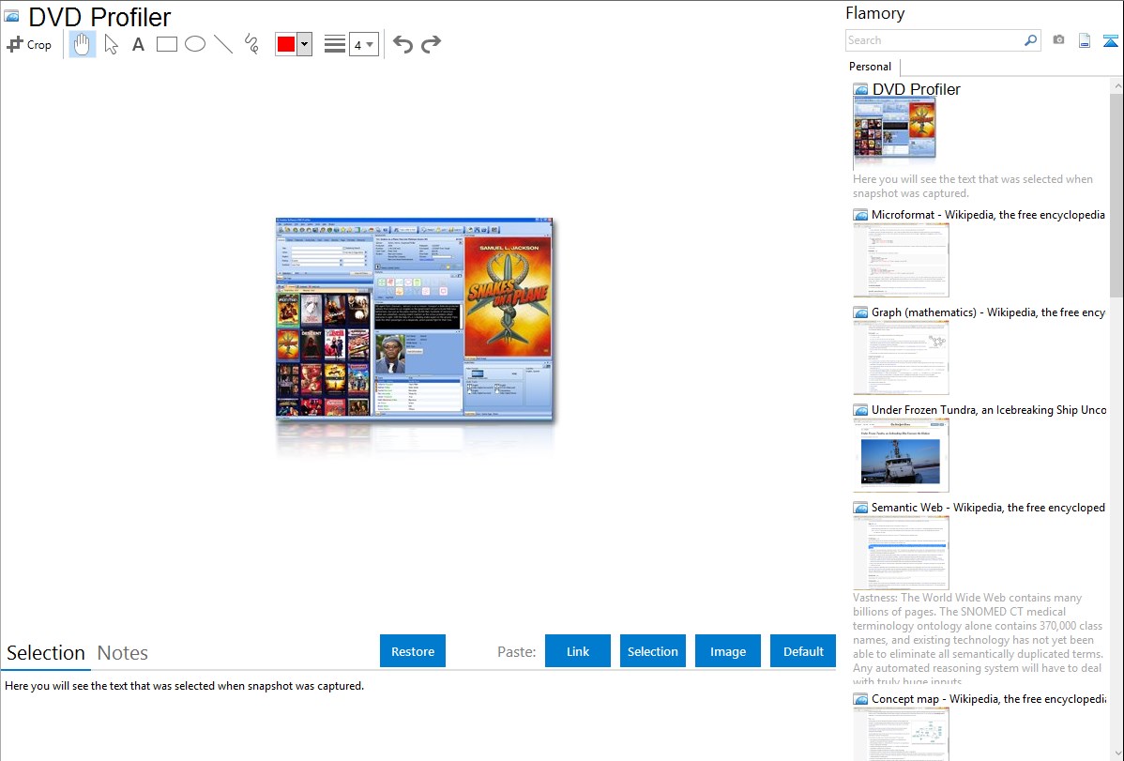1124x761 pixels.
Task: Click the Semantic Web 'Vastness' description text
Action: (x=978, y=639)
